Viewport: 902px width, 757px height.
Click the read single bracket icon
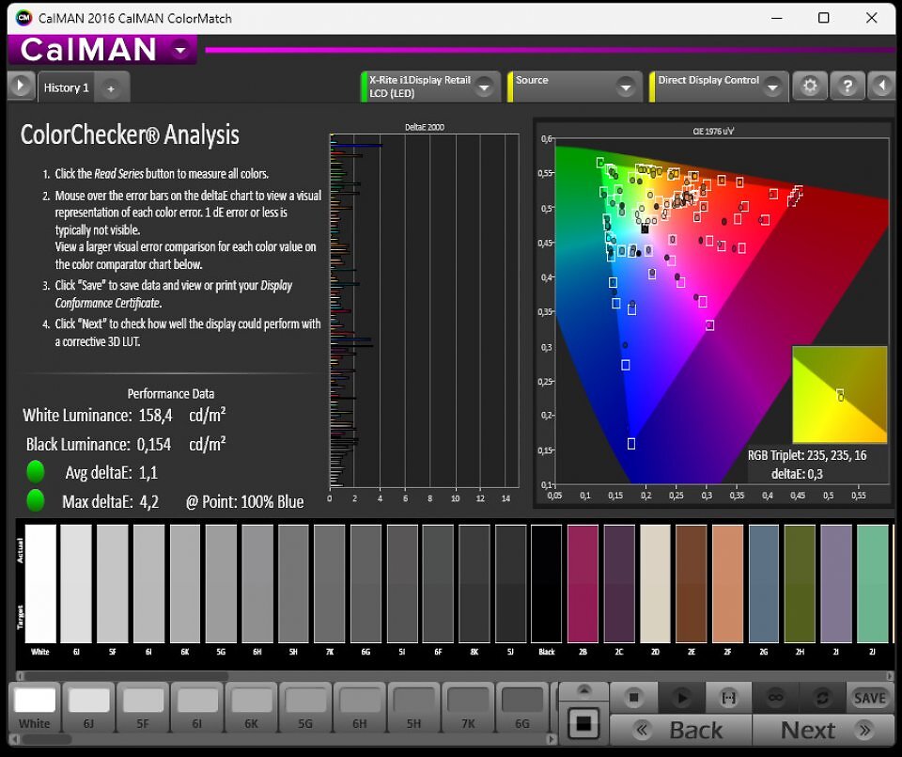[728, 698]
